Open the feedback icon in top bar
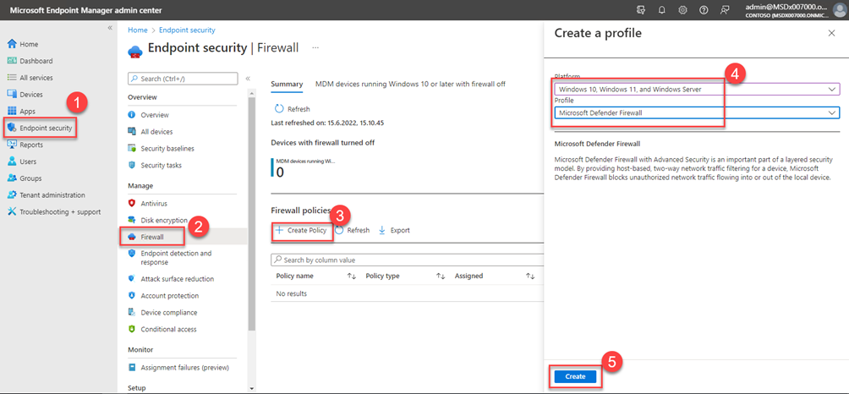849x394 pixels. pos(725,10)
